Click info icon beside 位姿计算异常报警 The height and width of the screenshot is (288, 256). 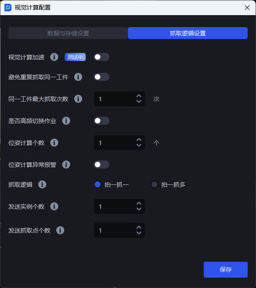[66, 165]
